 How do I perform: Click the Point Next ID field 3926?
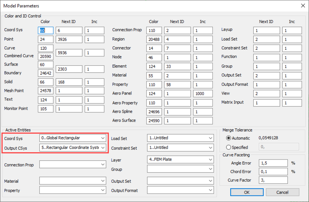coord(69,39)
